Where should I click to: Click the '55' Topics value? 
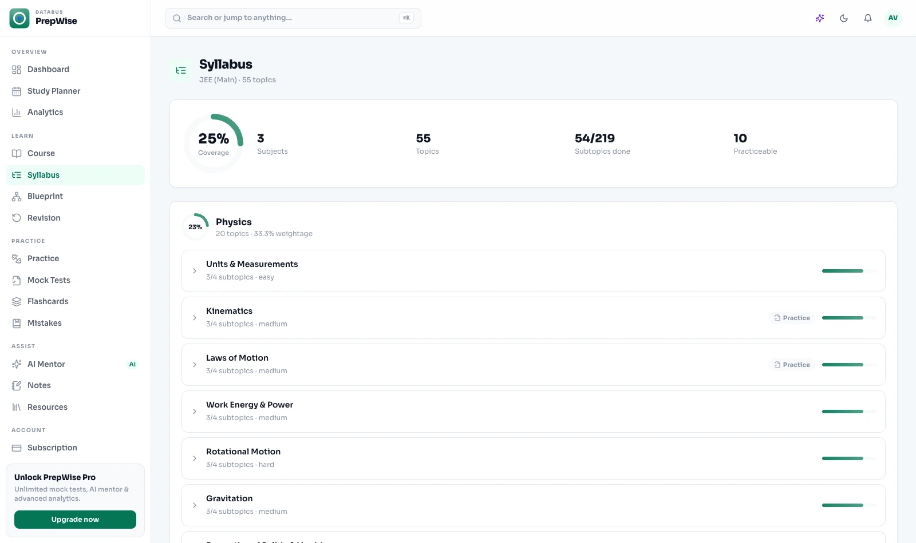click(424, 138)
